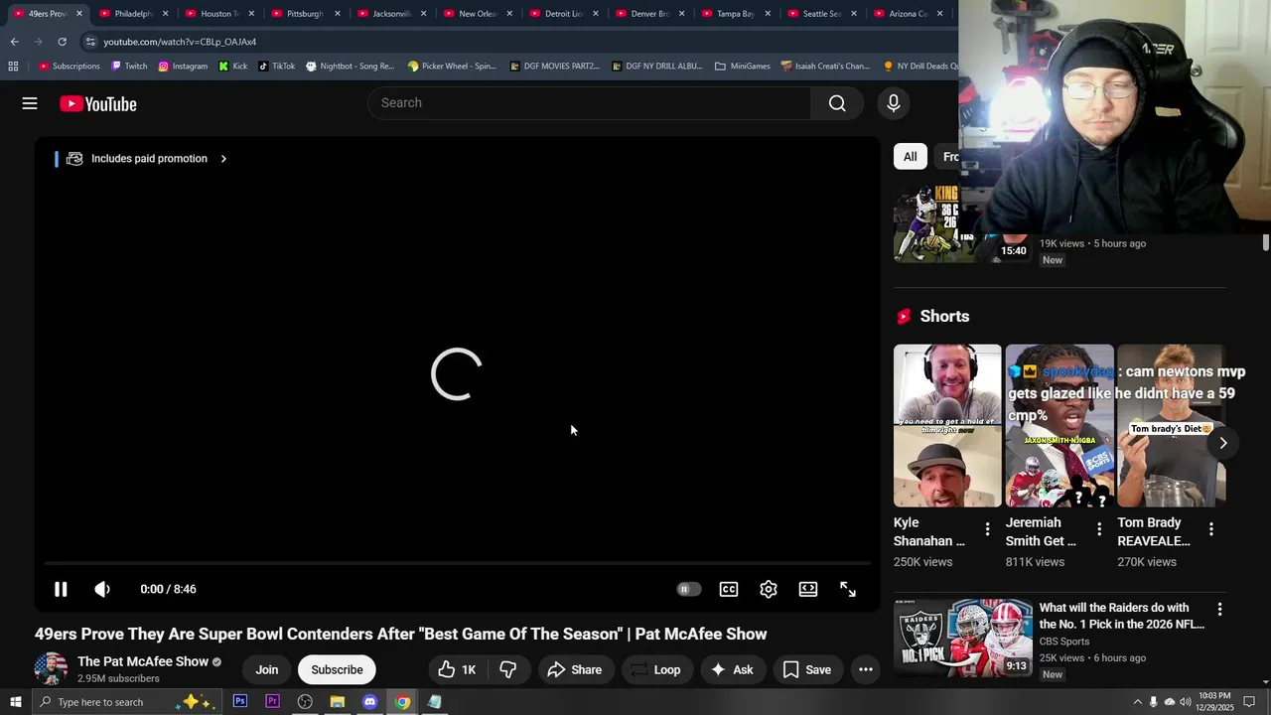Switch to the Pittsburgh browser tab

pyautogui.click(x=305, y=14)
